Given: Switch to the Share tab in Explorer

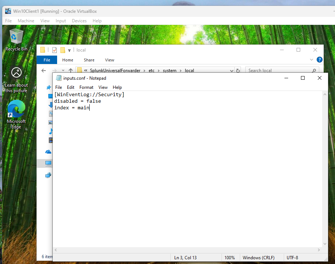Looking at the screenshot, I should [89, 60].
